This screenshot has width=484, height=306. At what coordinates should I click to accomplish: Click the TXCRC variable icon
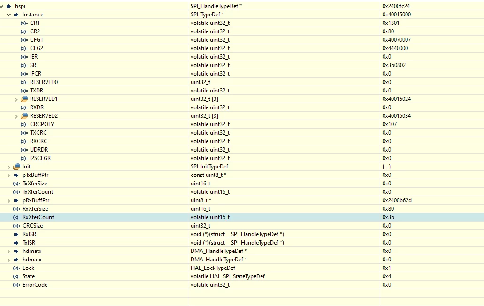[24, 133]
